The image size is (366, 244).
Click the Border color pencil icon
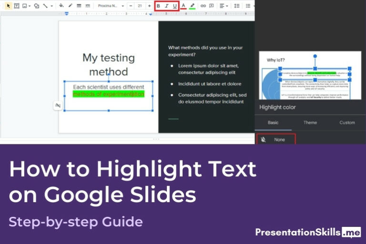point(70,6)
